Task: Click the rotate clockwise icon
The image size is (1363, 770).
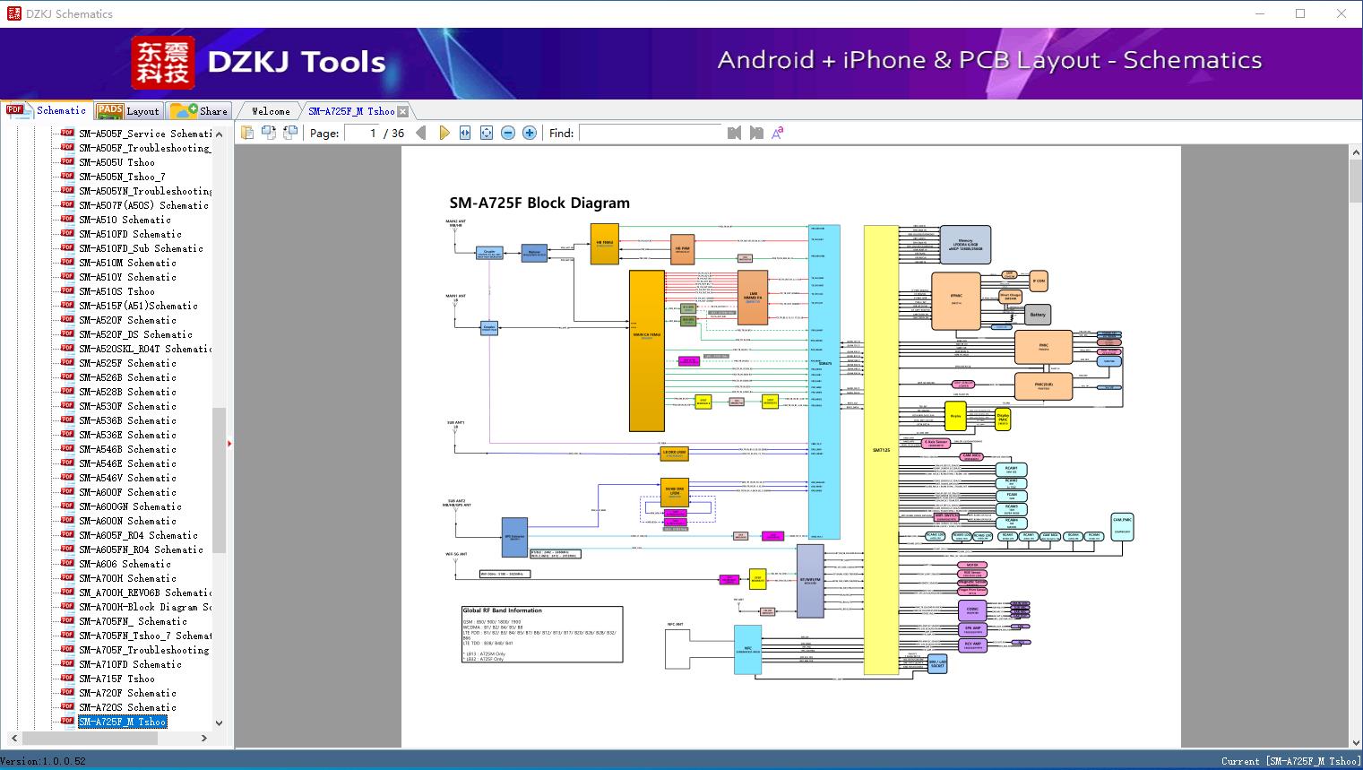Action: [290, 133]
